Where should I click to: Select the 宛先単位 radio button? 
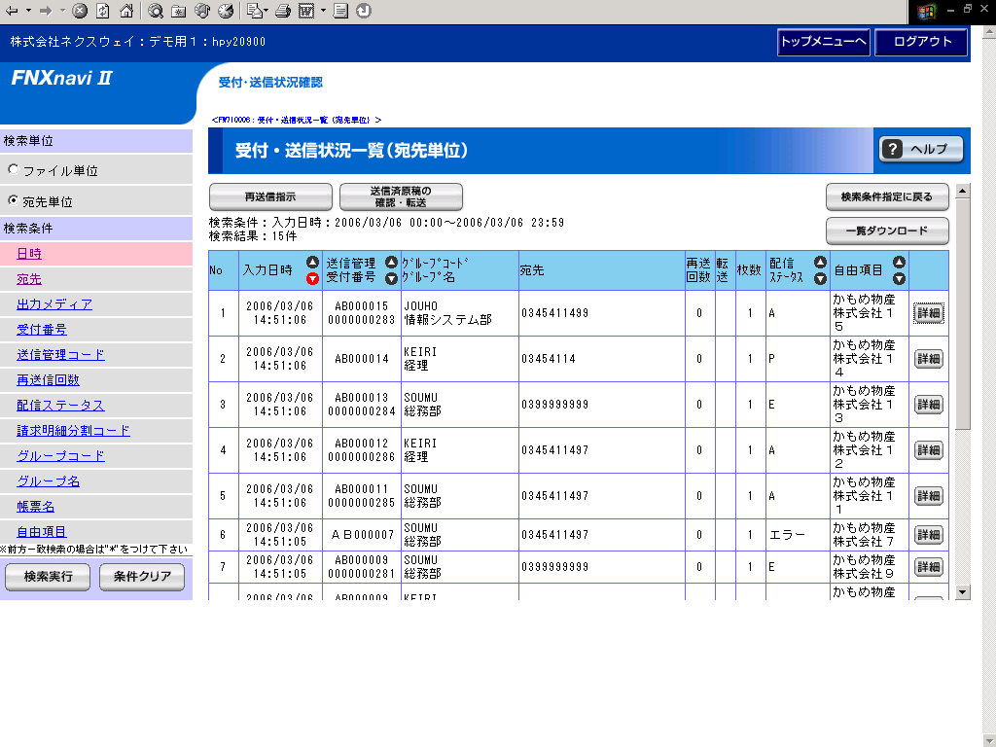(13, 200)
